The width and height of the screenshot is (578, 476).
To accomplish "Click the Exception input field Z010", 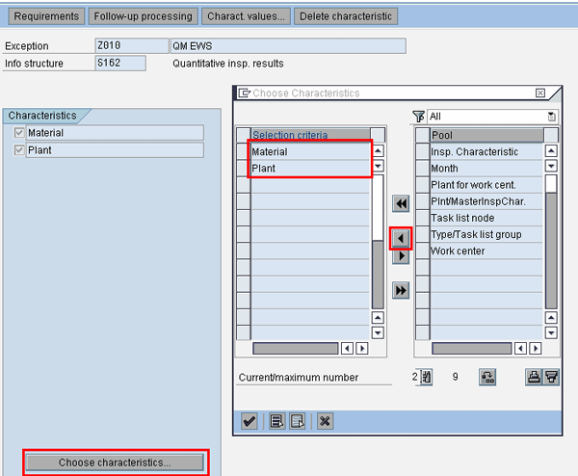I will [x=130, y=46].
